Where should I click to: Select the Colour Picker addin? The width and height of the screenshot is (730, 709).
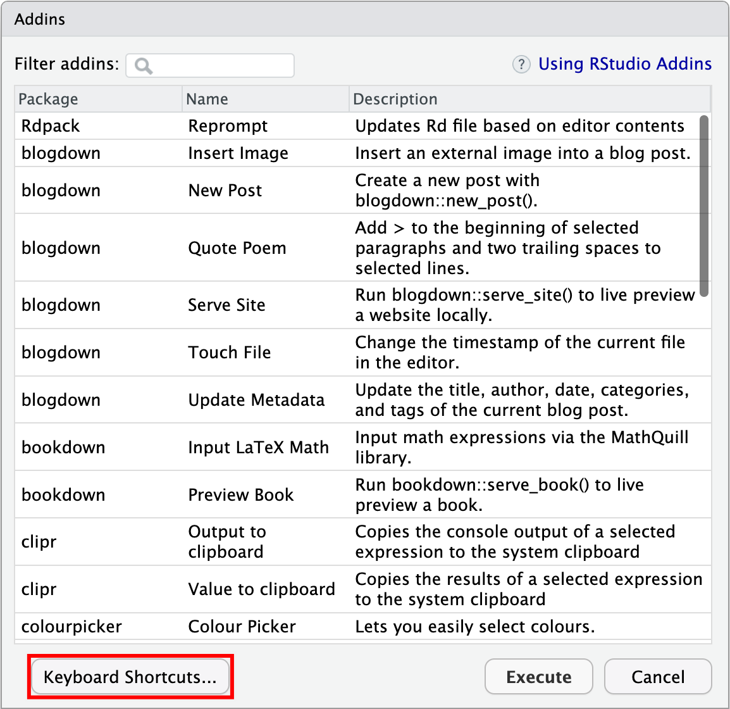[242, 627]
